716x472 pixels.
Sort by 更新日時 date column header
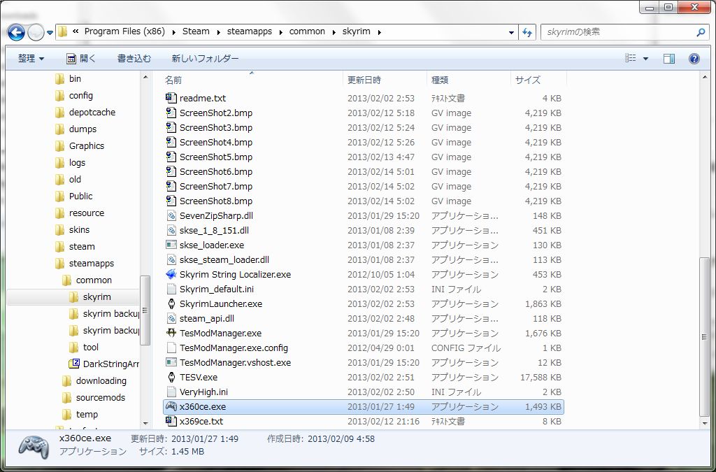click(364, 80)
